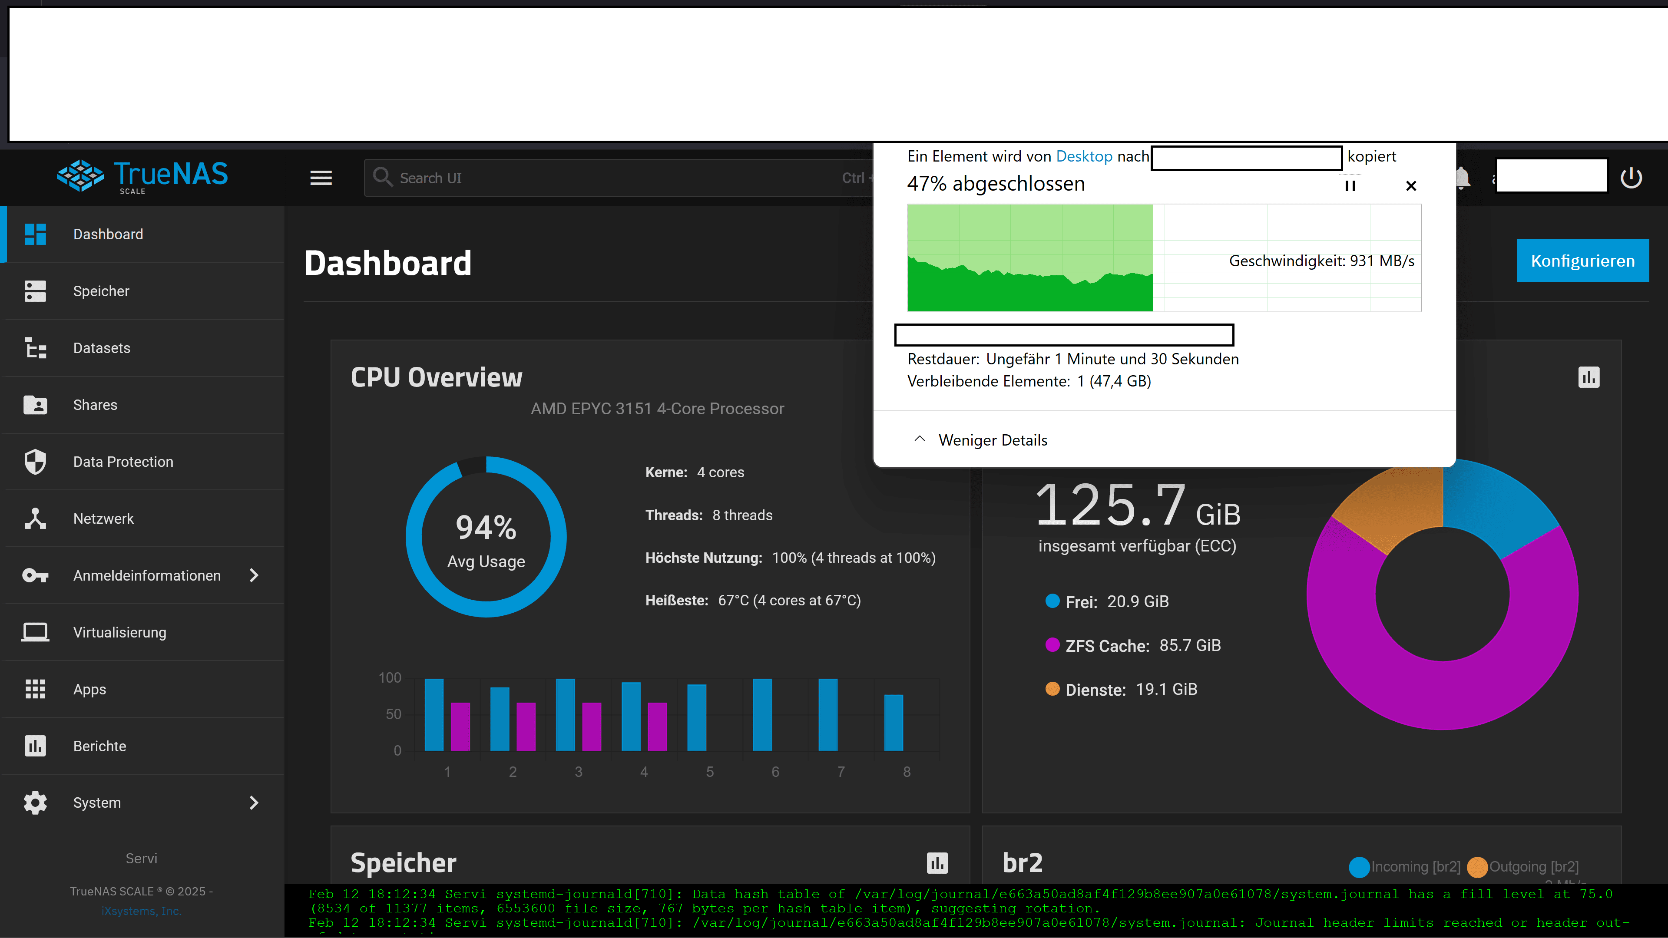Image resolution: width=1668 pixels, height=938 pixels.
Task: Open Speicher widget reports icon
Action: 937,862
